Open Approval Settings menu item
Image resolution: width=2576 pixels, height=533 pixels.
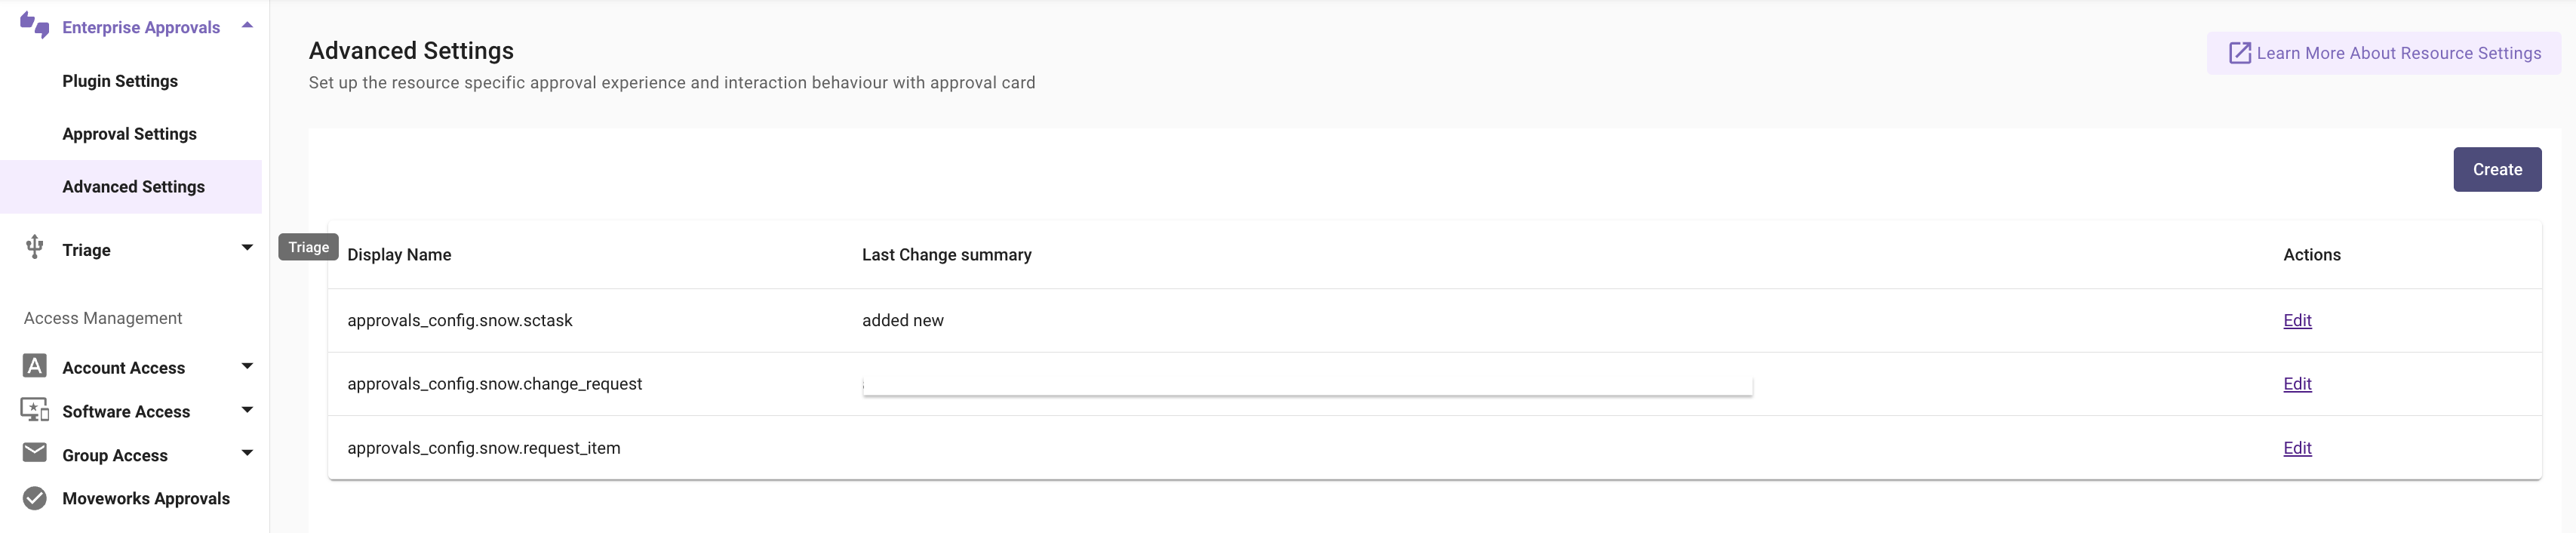coord(129,134)
